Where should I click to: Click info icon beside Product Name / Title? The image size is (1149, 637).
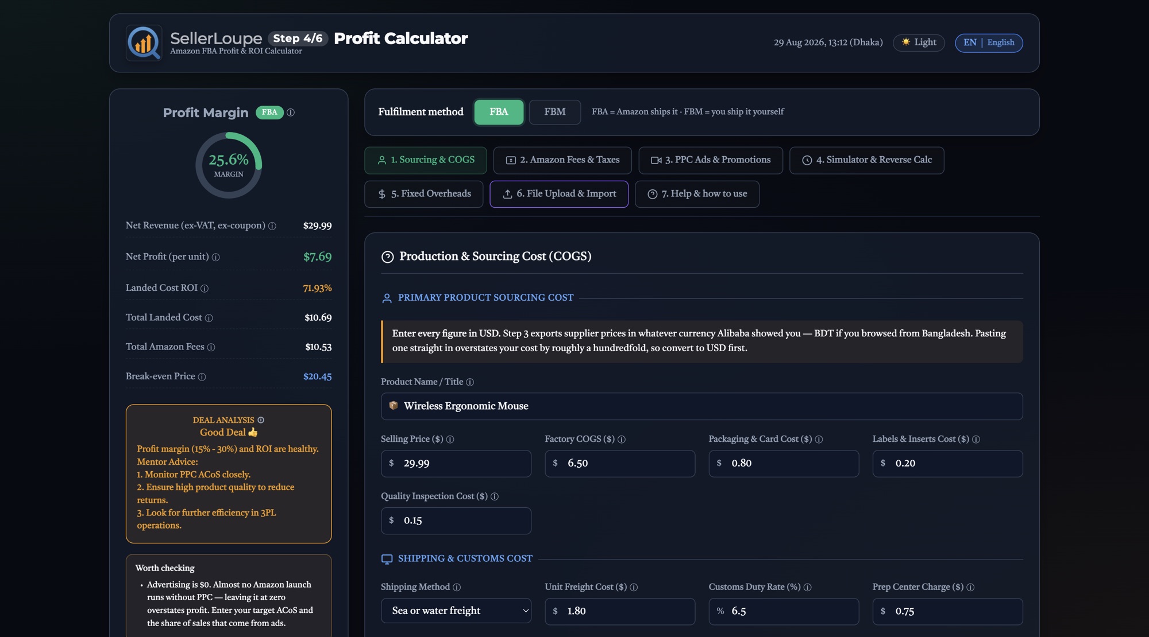[470, 382]
